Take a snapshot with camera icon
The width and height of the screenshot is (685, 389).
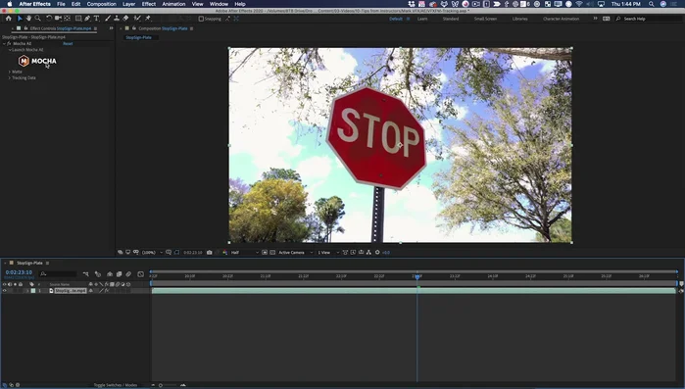tap(210, 253)
